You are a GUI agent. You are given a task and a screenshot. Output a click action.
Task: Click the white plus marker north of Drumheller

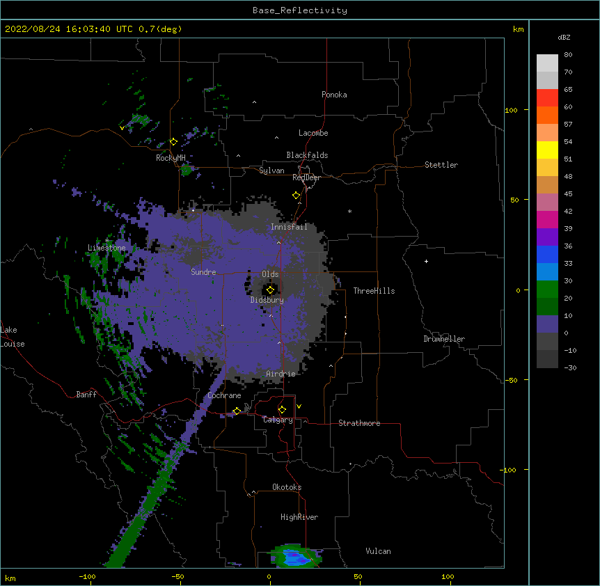(x=426, y=261)
